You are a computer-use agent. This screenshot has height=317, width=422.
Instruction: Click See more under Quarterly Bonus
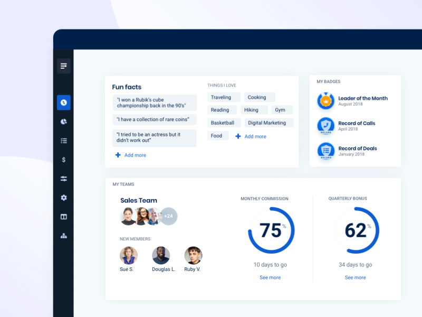(355, 277)
